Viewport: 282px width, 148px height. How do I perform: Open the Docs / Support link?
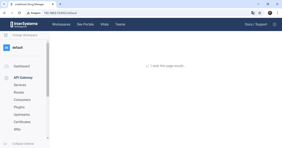click(256, 25)
